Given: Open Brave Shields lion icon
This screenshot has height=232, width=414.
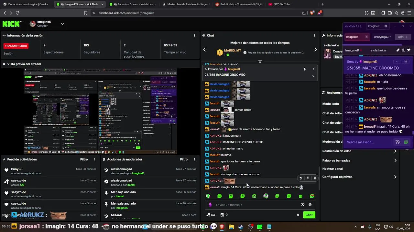Looking at the screenshot, I should click(x=312, y=13).
